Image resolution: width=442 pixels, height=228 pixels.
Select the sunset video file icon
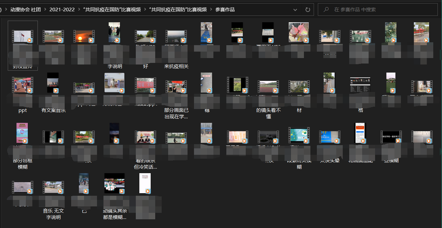pos(83,36)
